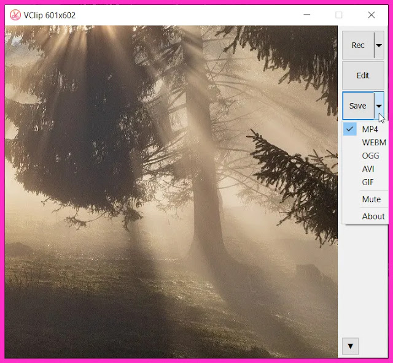The width and height of the screenshot is (393, 363).
Task: Open the Rec dropdown arrow
Action: (x=379, y=45)
